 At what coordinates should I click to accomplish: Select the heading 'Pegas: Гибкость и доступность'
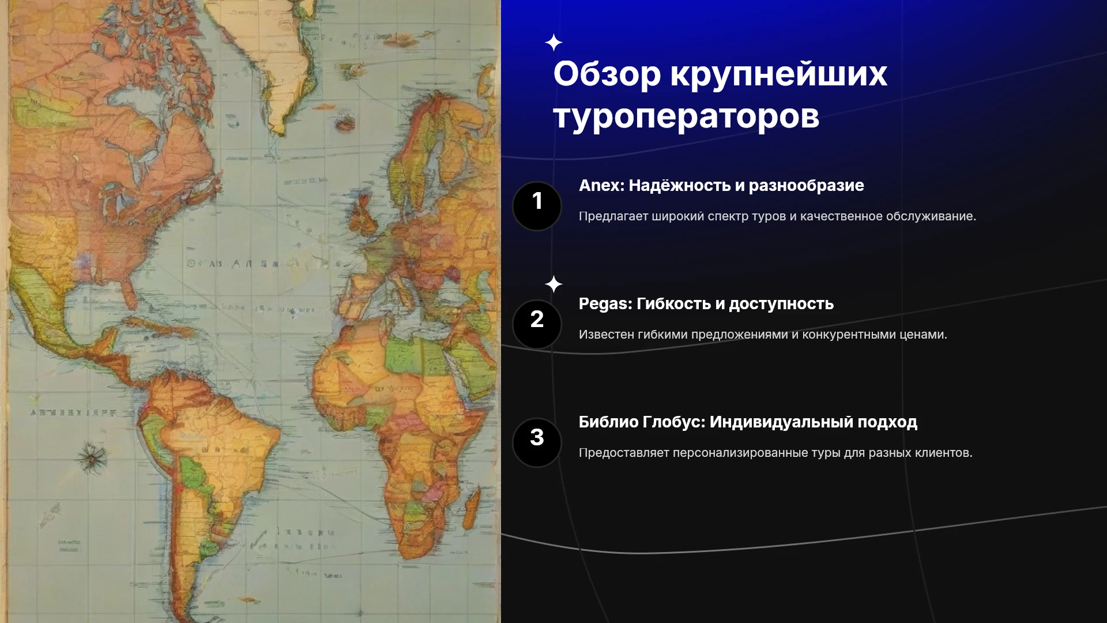tap(706, 303)
